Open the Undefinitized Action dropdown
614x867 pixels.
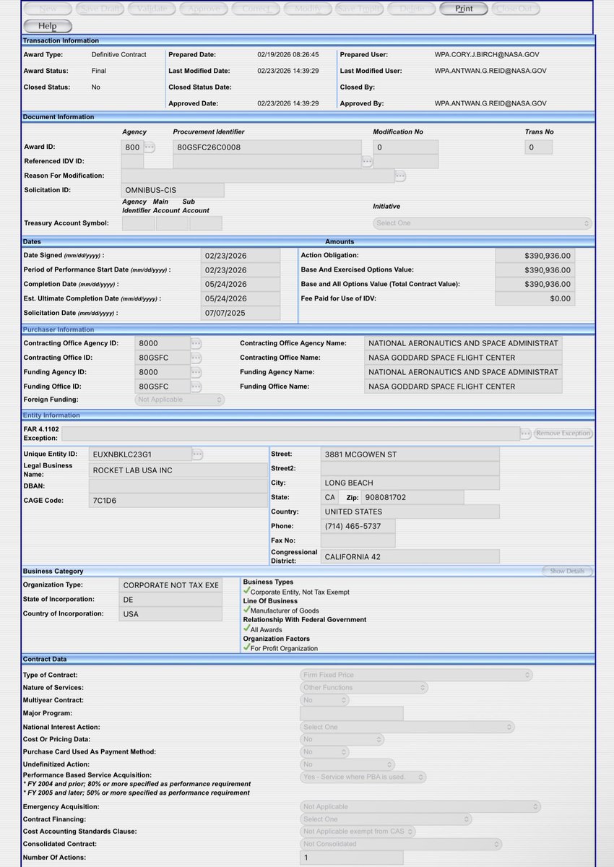coord(347,764)
